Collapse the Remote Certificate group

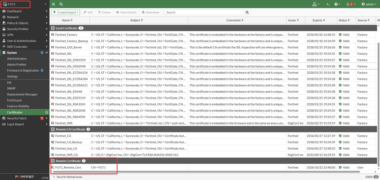tap(53, 161)
